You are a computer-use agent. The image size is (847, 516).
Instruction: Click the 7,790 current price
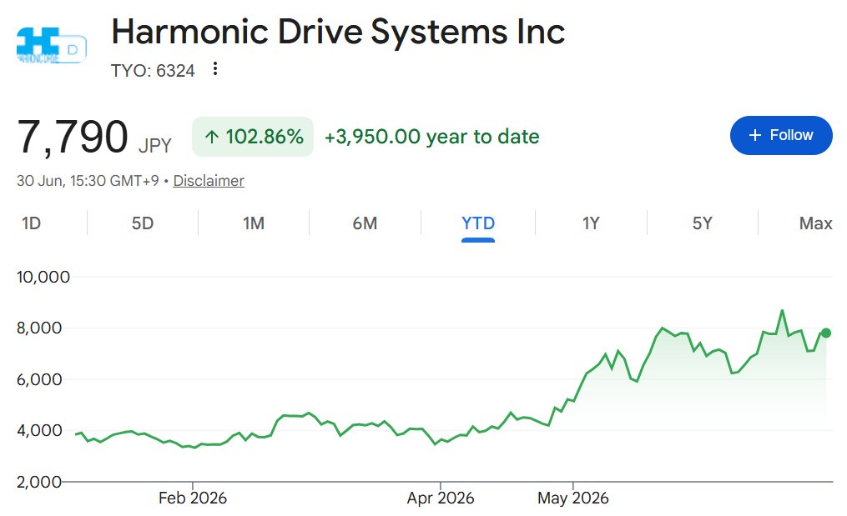point(73,137)
